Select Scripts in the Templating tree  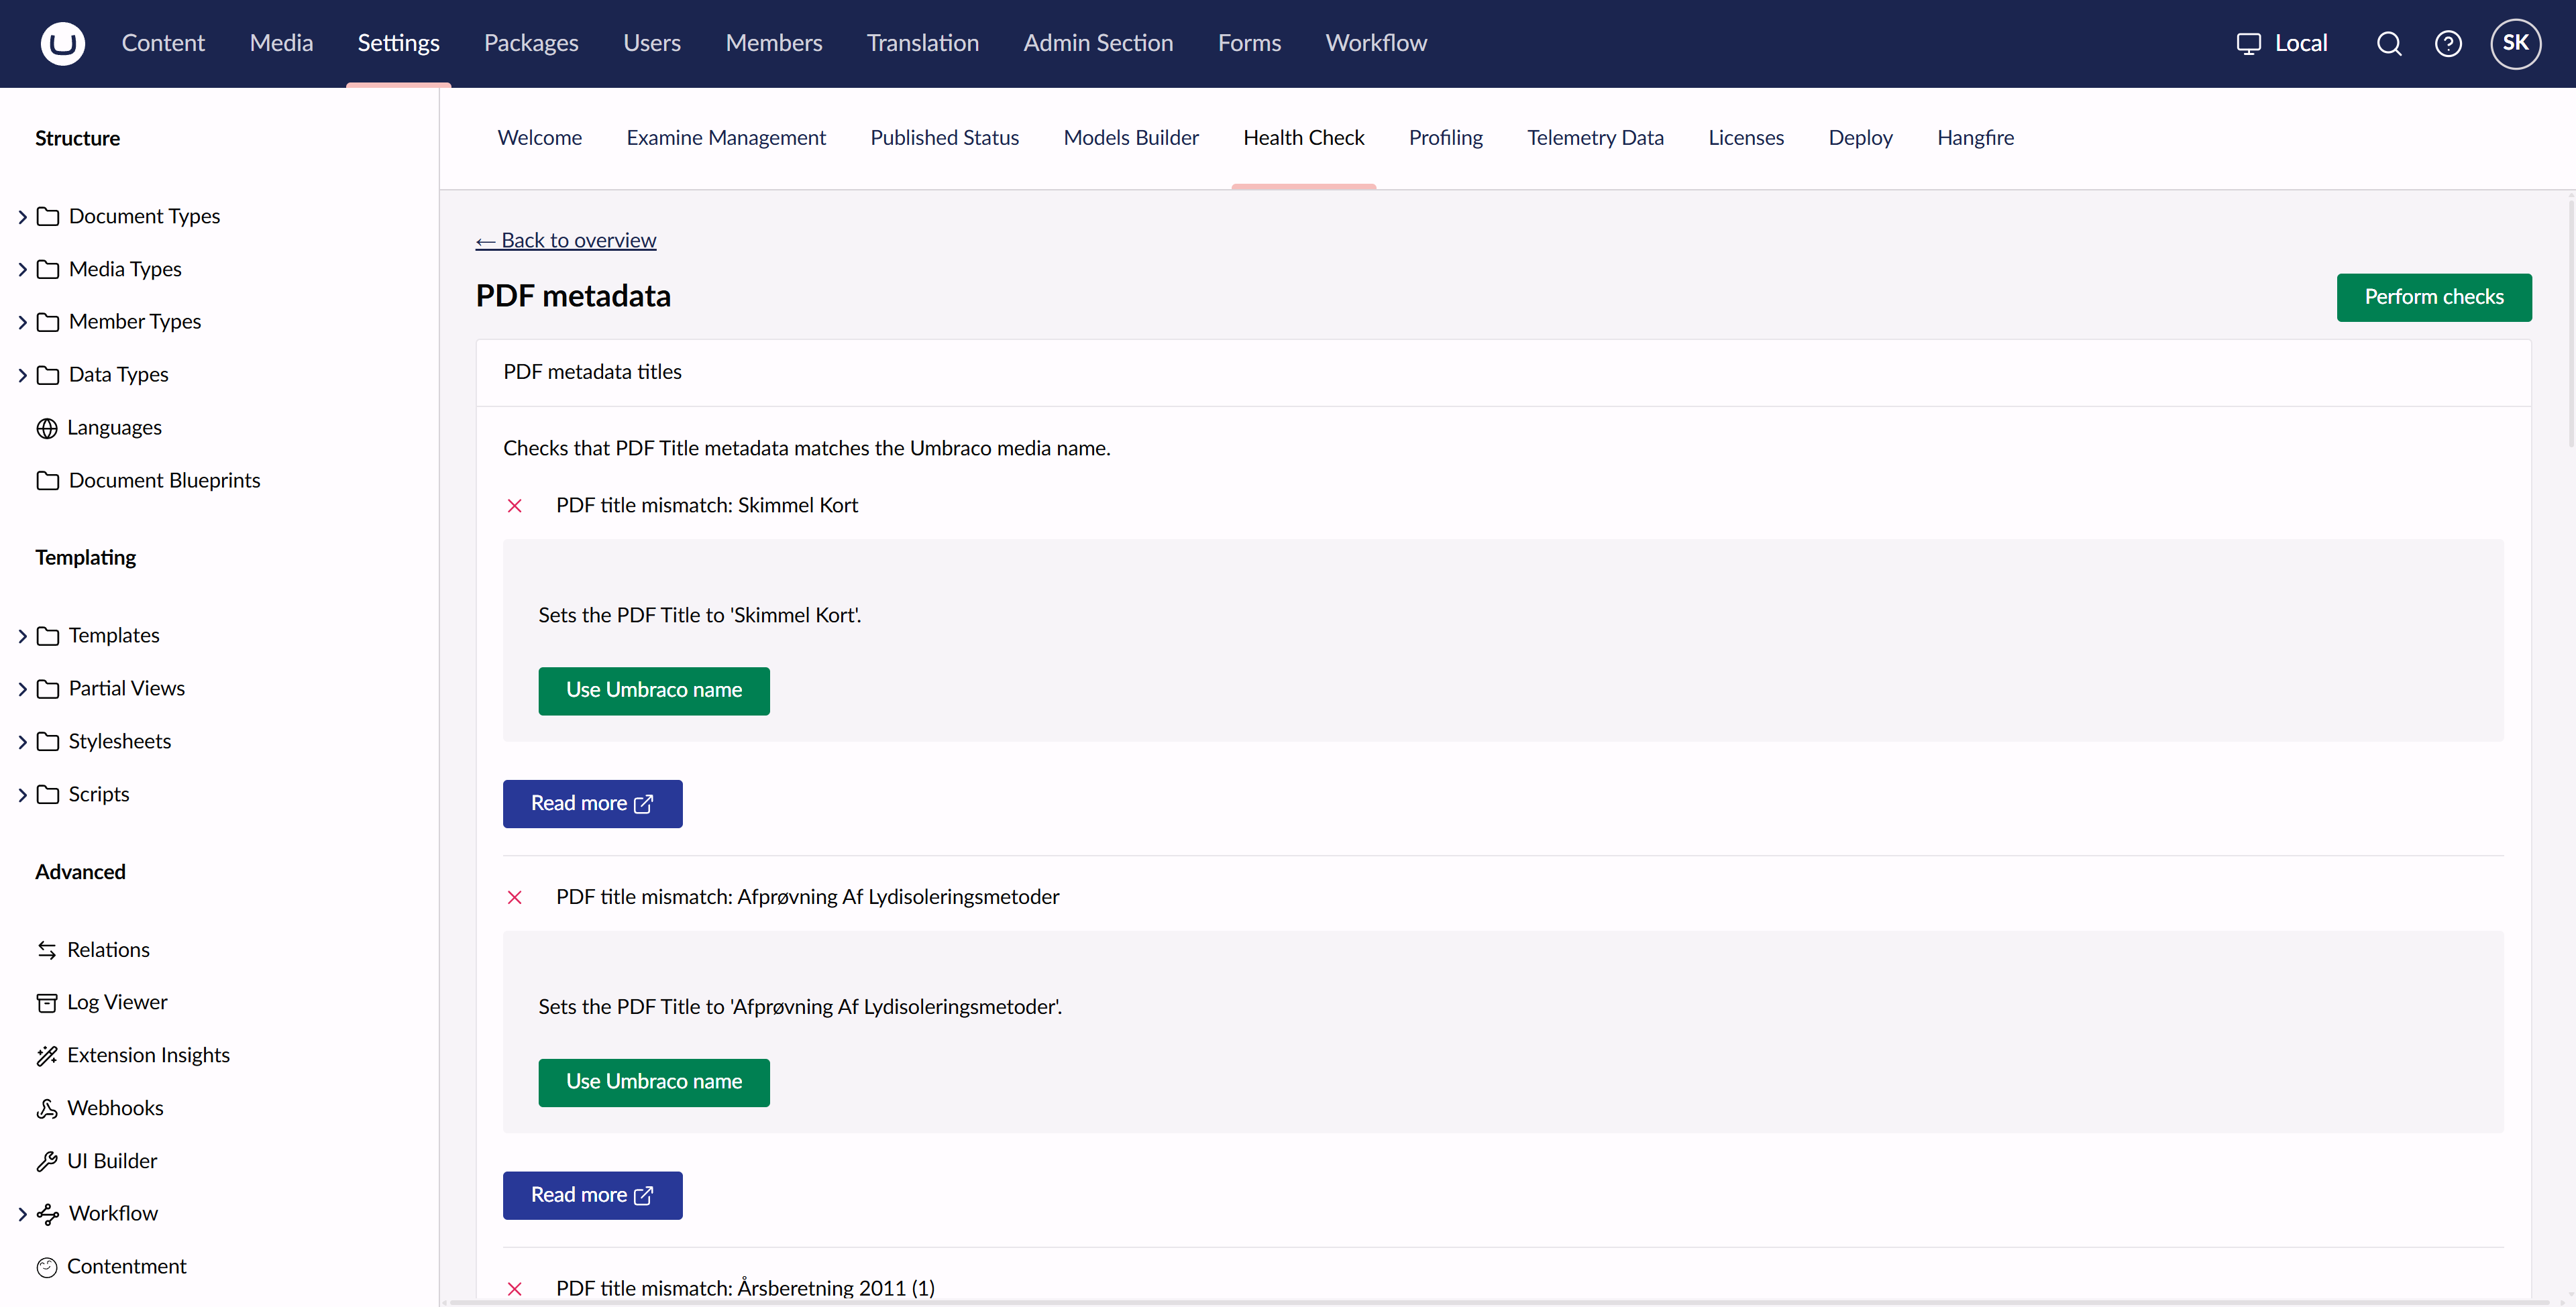coord(99,794)
